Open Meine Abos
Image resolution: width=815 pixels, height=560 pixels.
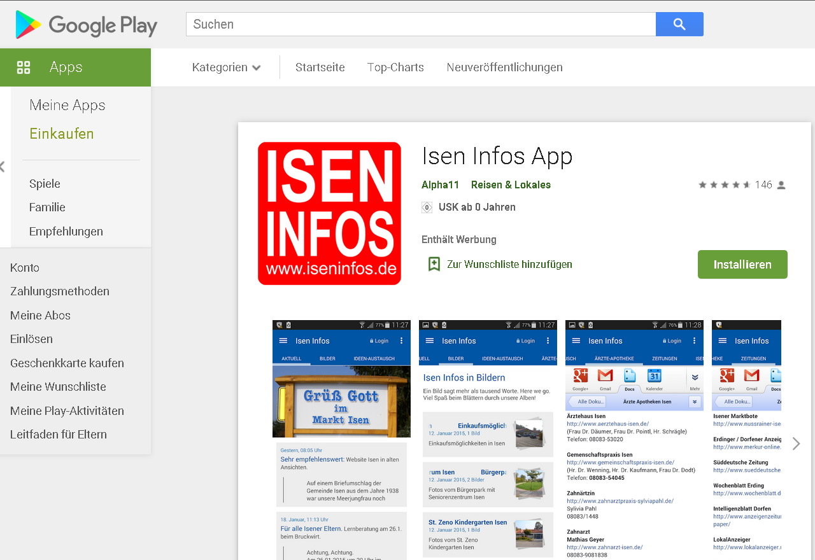[x=40, y=316]
